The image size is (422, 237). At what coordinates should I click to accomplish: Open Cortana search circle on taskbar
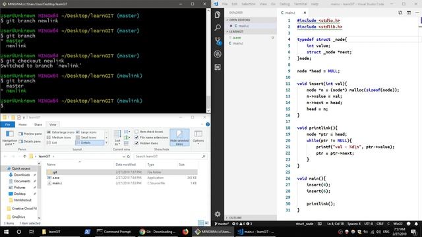point(19,232)
